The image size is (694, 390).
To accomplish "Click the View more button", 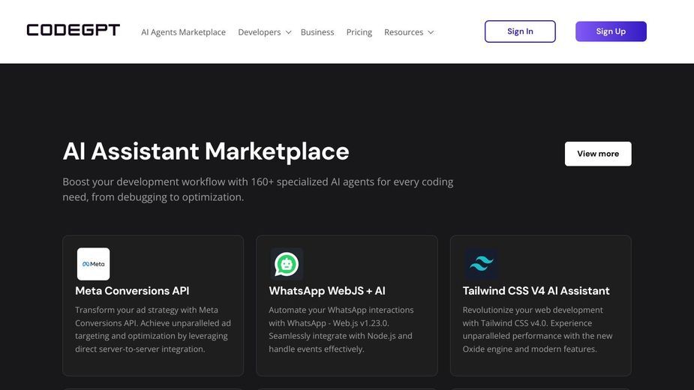I will pos(598,154).
